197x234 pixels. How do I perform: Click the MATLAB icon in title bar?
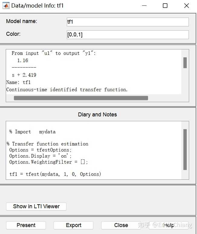pos(6,6)
